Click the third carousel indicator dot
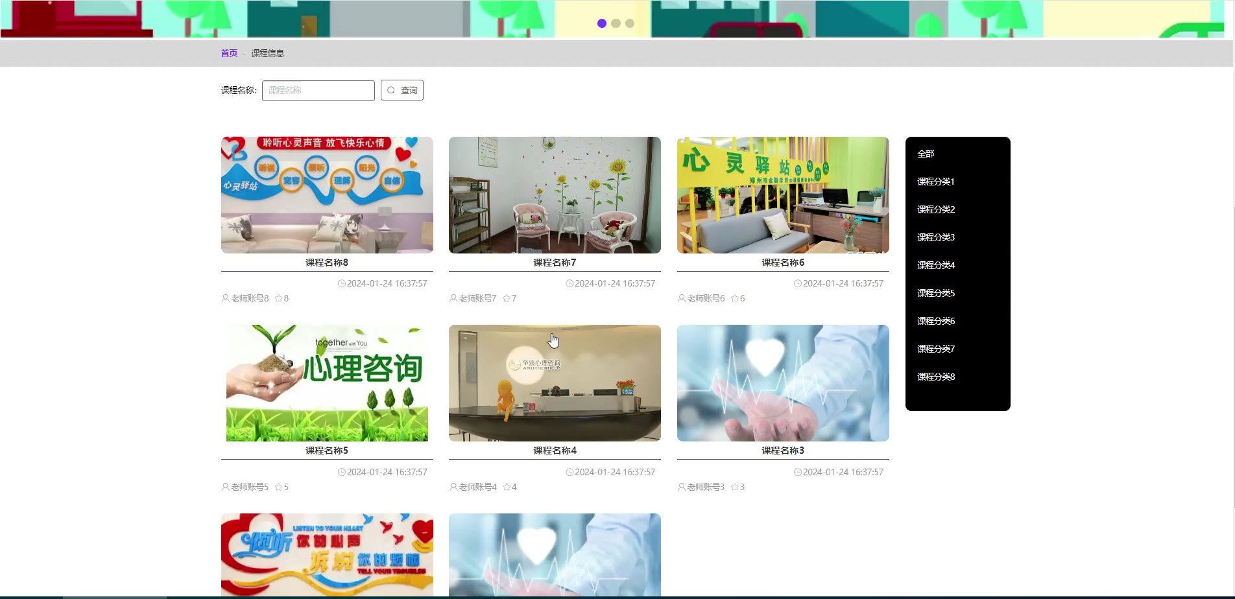This screenshot has height=599, width=1235. tap(630, 23)
